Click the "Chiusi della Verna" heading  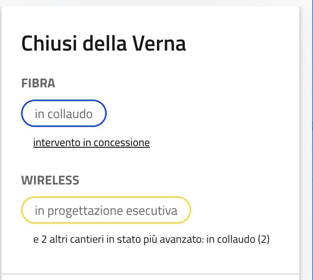[x=104, y=44]
